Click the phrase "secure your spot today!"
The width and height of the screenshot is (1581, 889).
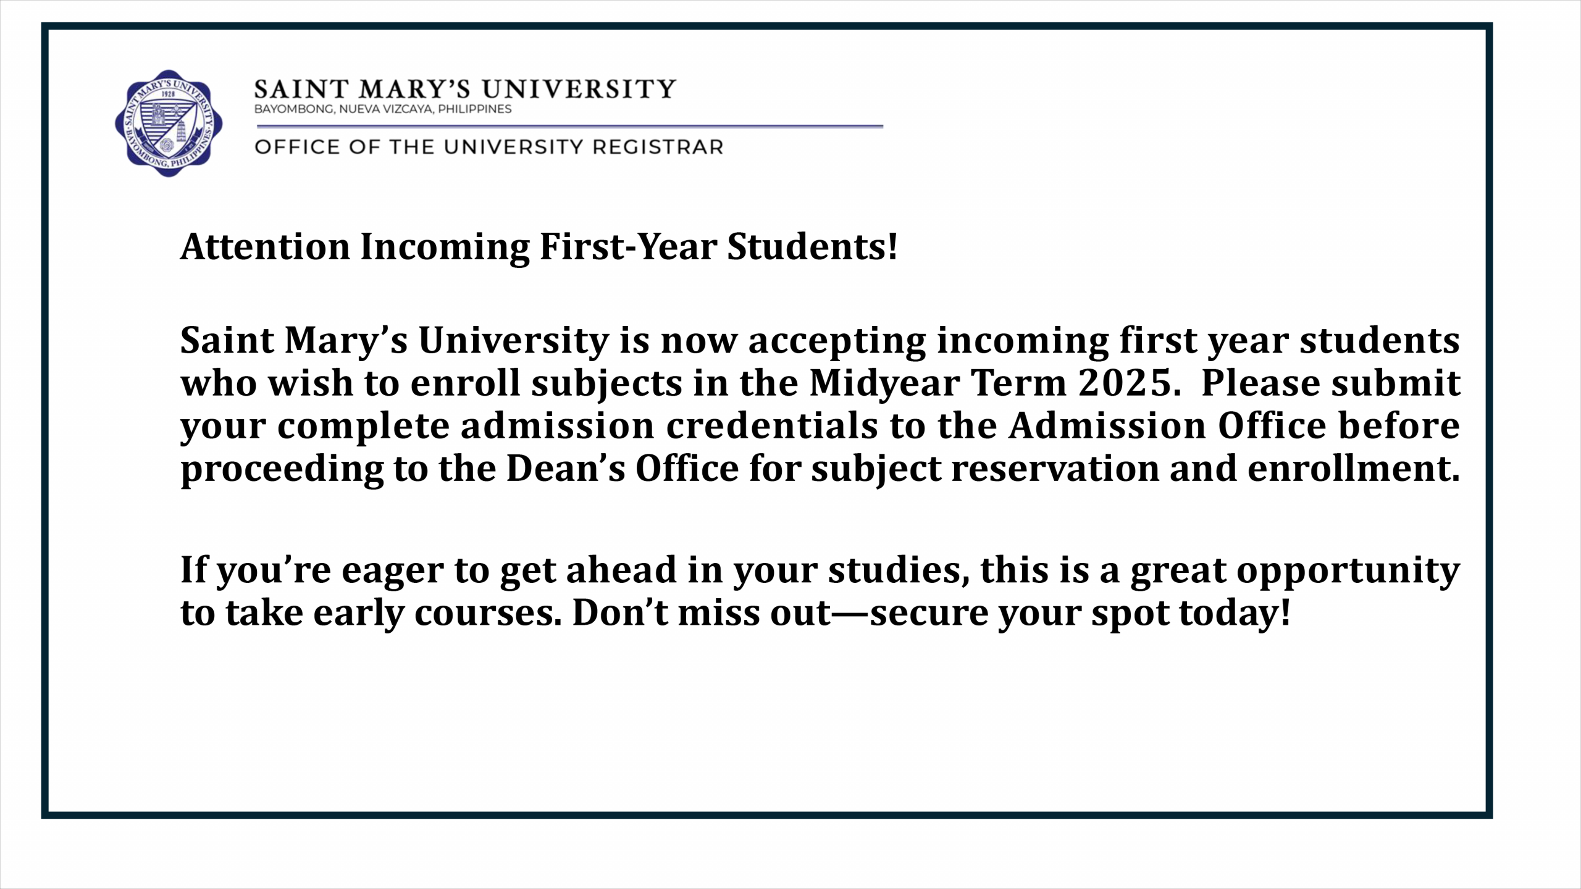1081,614
